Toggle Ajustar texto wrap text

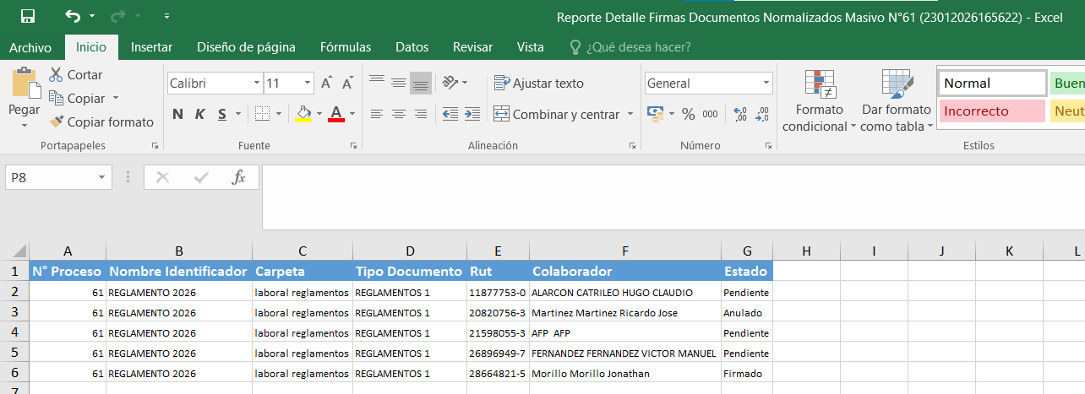[x=539, y=84]
